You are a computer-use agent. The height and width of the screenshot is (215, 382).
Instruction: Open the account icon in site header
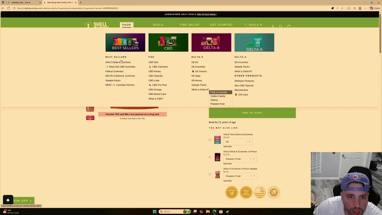[273, 26]
